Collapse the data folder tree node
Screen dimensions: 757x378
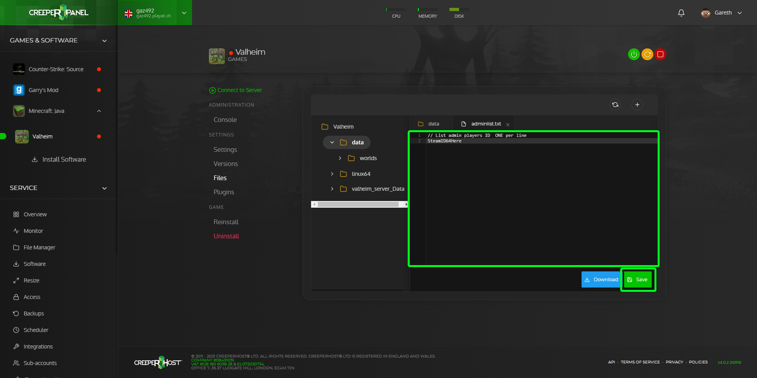pos(332,142)
